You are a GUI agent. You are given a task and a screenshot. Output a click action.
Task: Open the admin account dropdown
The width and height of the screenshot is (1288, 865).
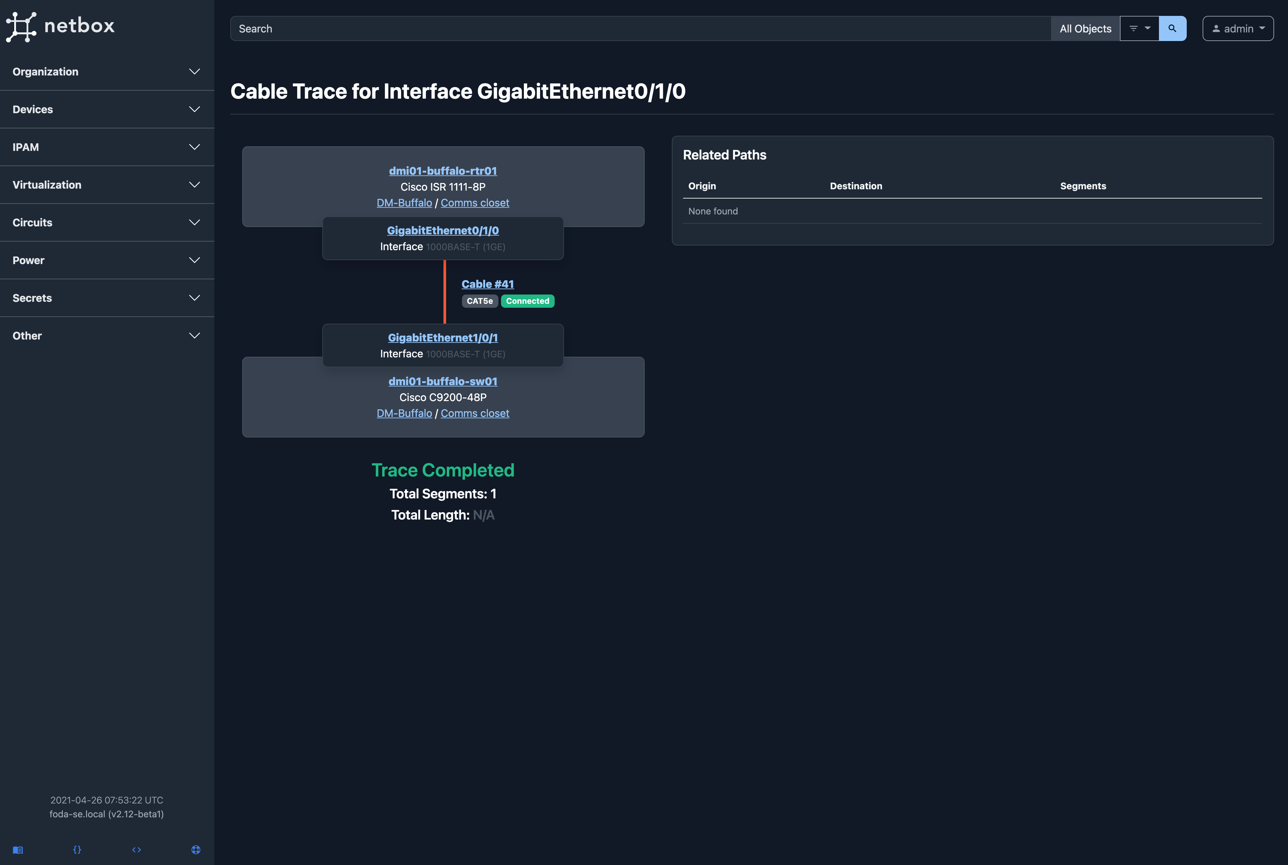1238,28
